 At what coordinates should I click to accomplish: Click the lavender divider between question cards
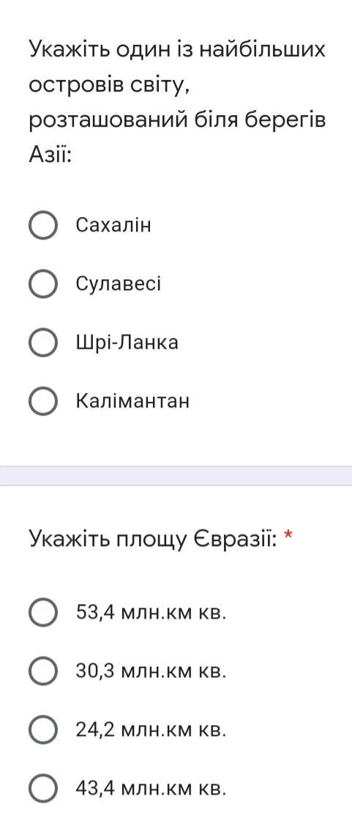176,476
